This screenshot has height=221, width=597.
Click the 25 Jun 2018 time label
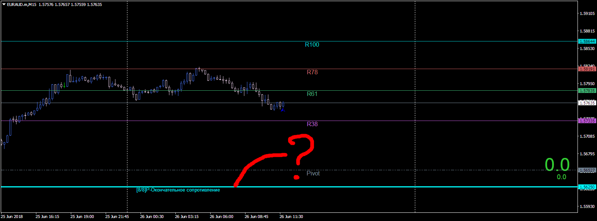12,217
